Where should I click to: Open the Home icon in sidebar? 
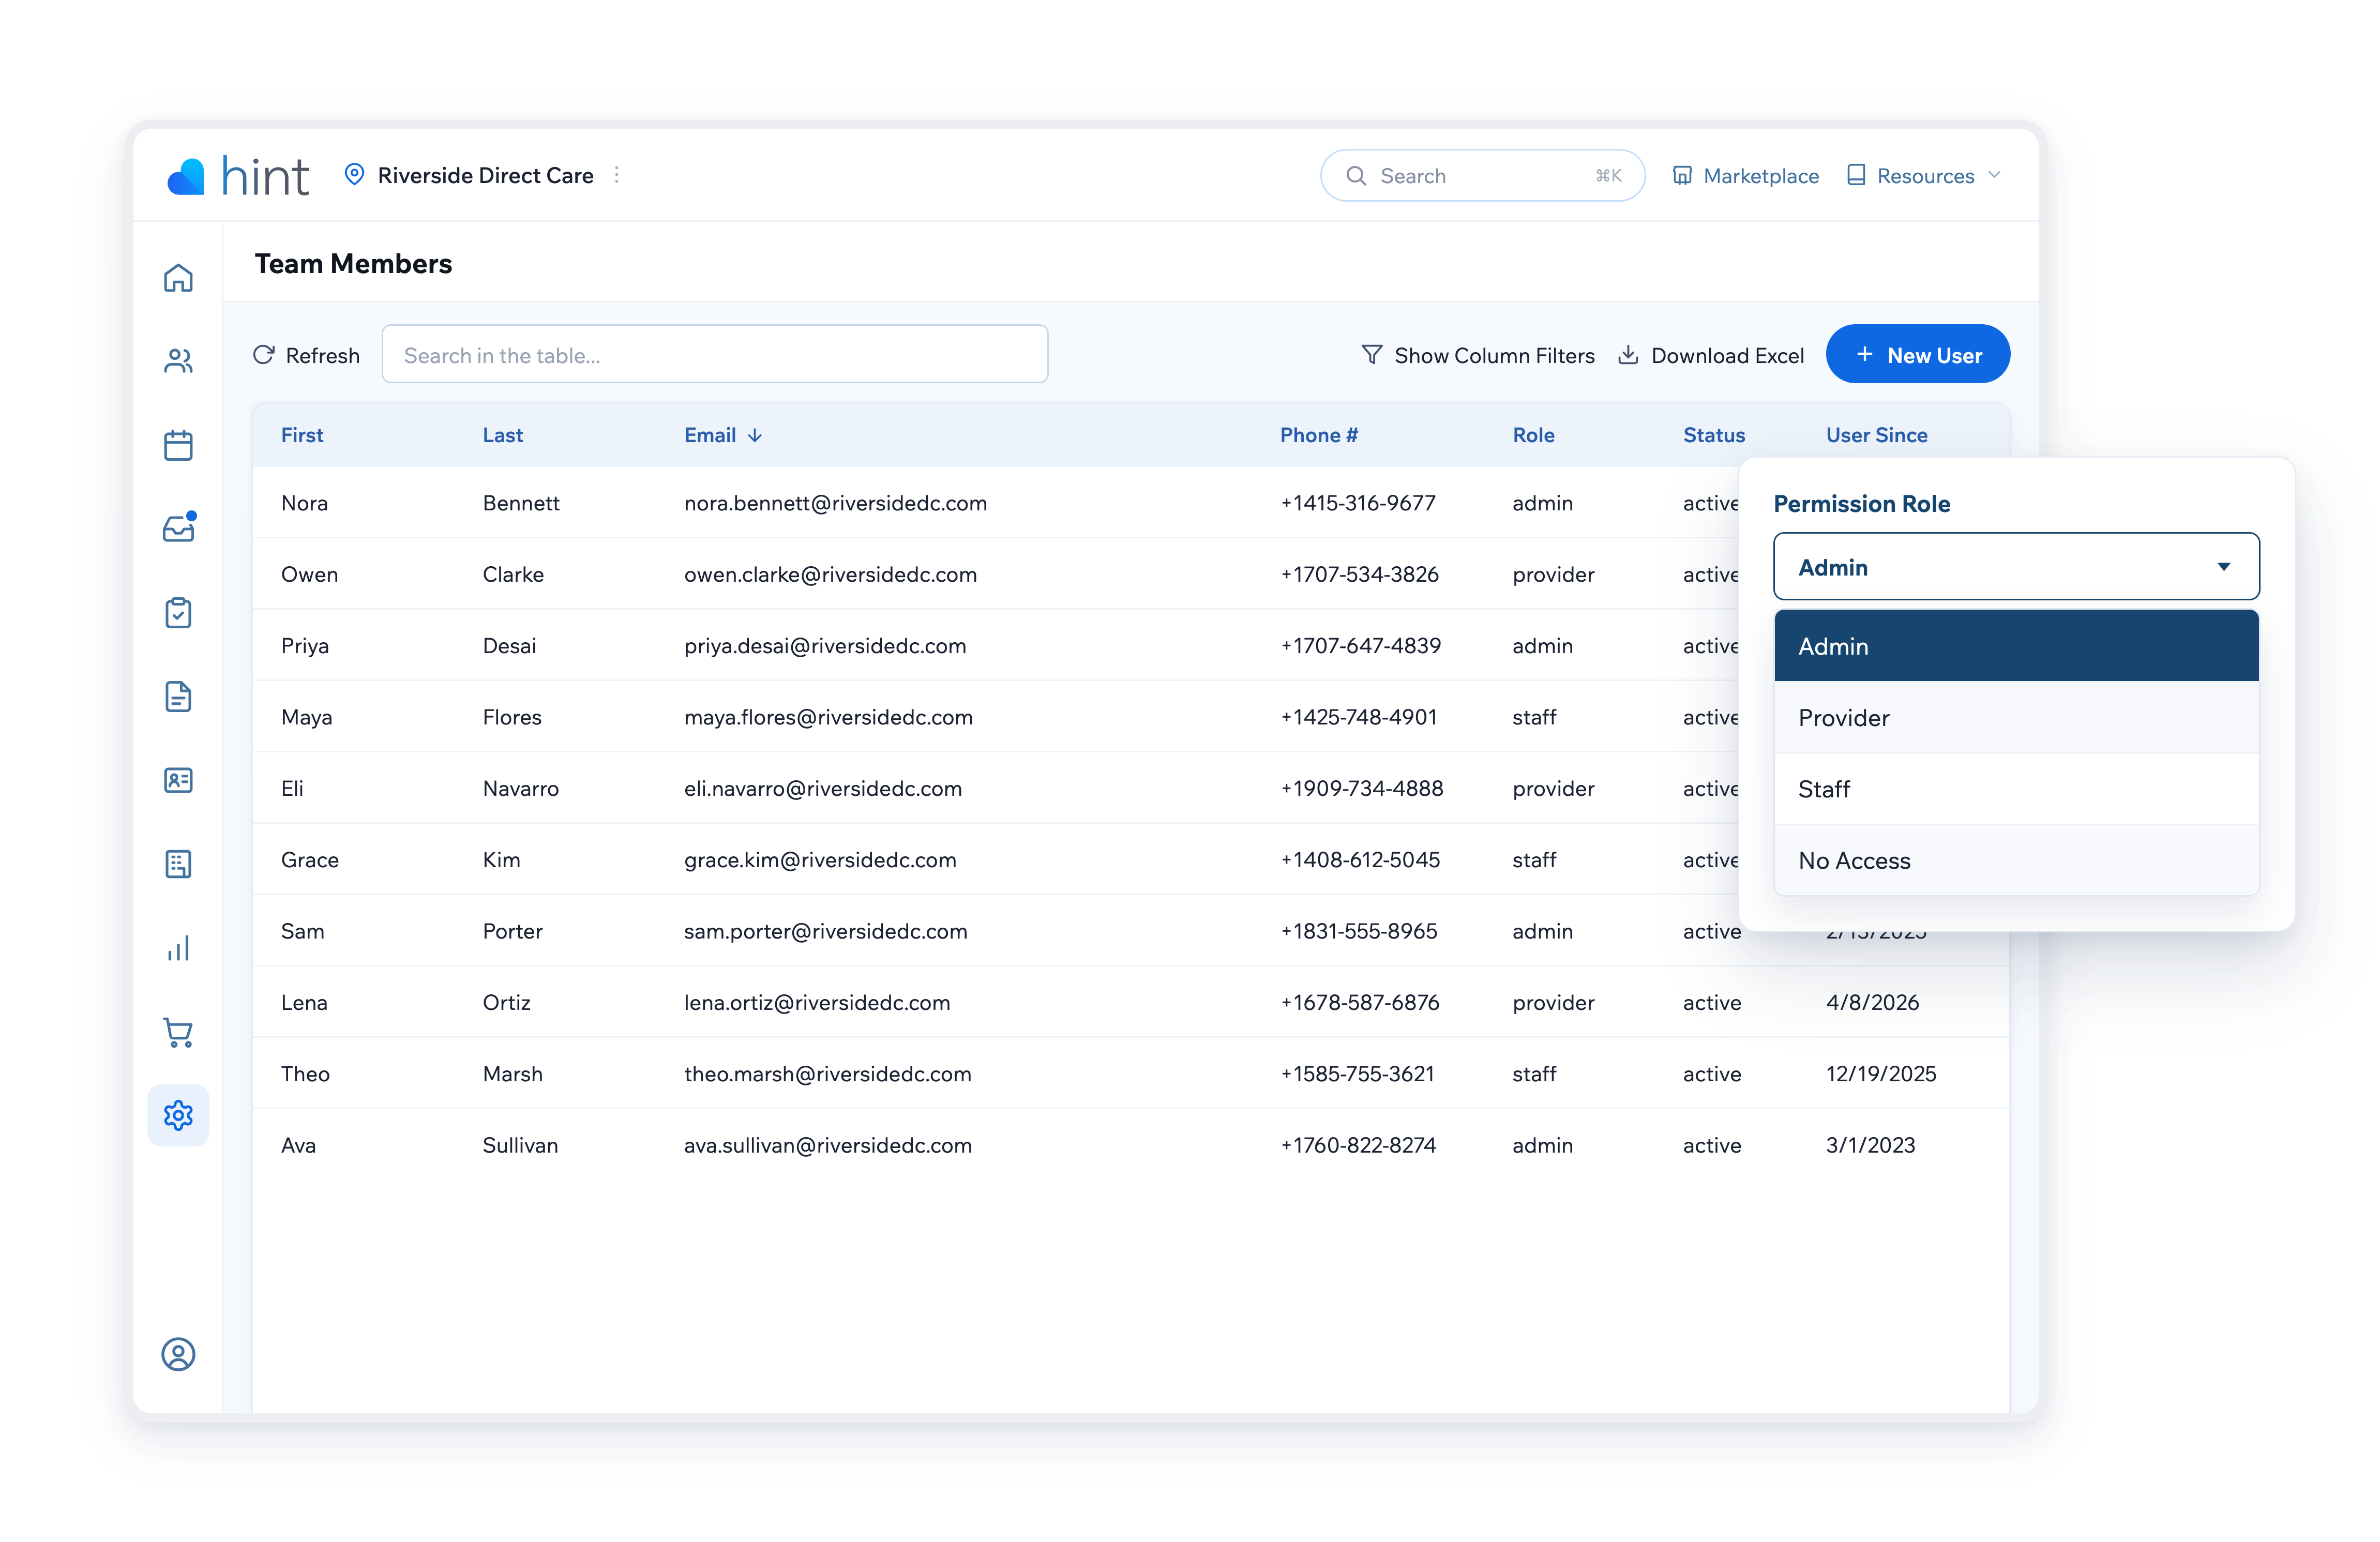click(x=178, y=278)
